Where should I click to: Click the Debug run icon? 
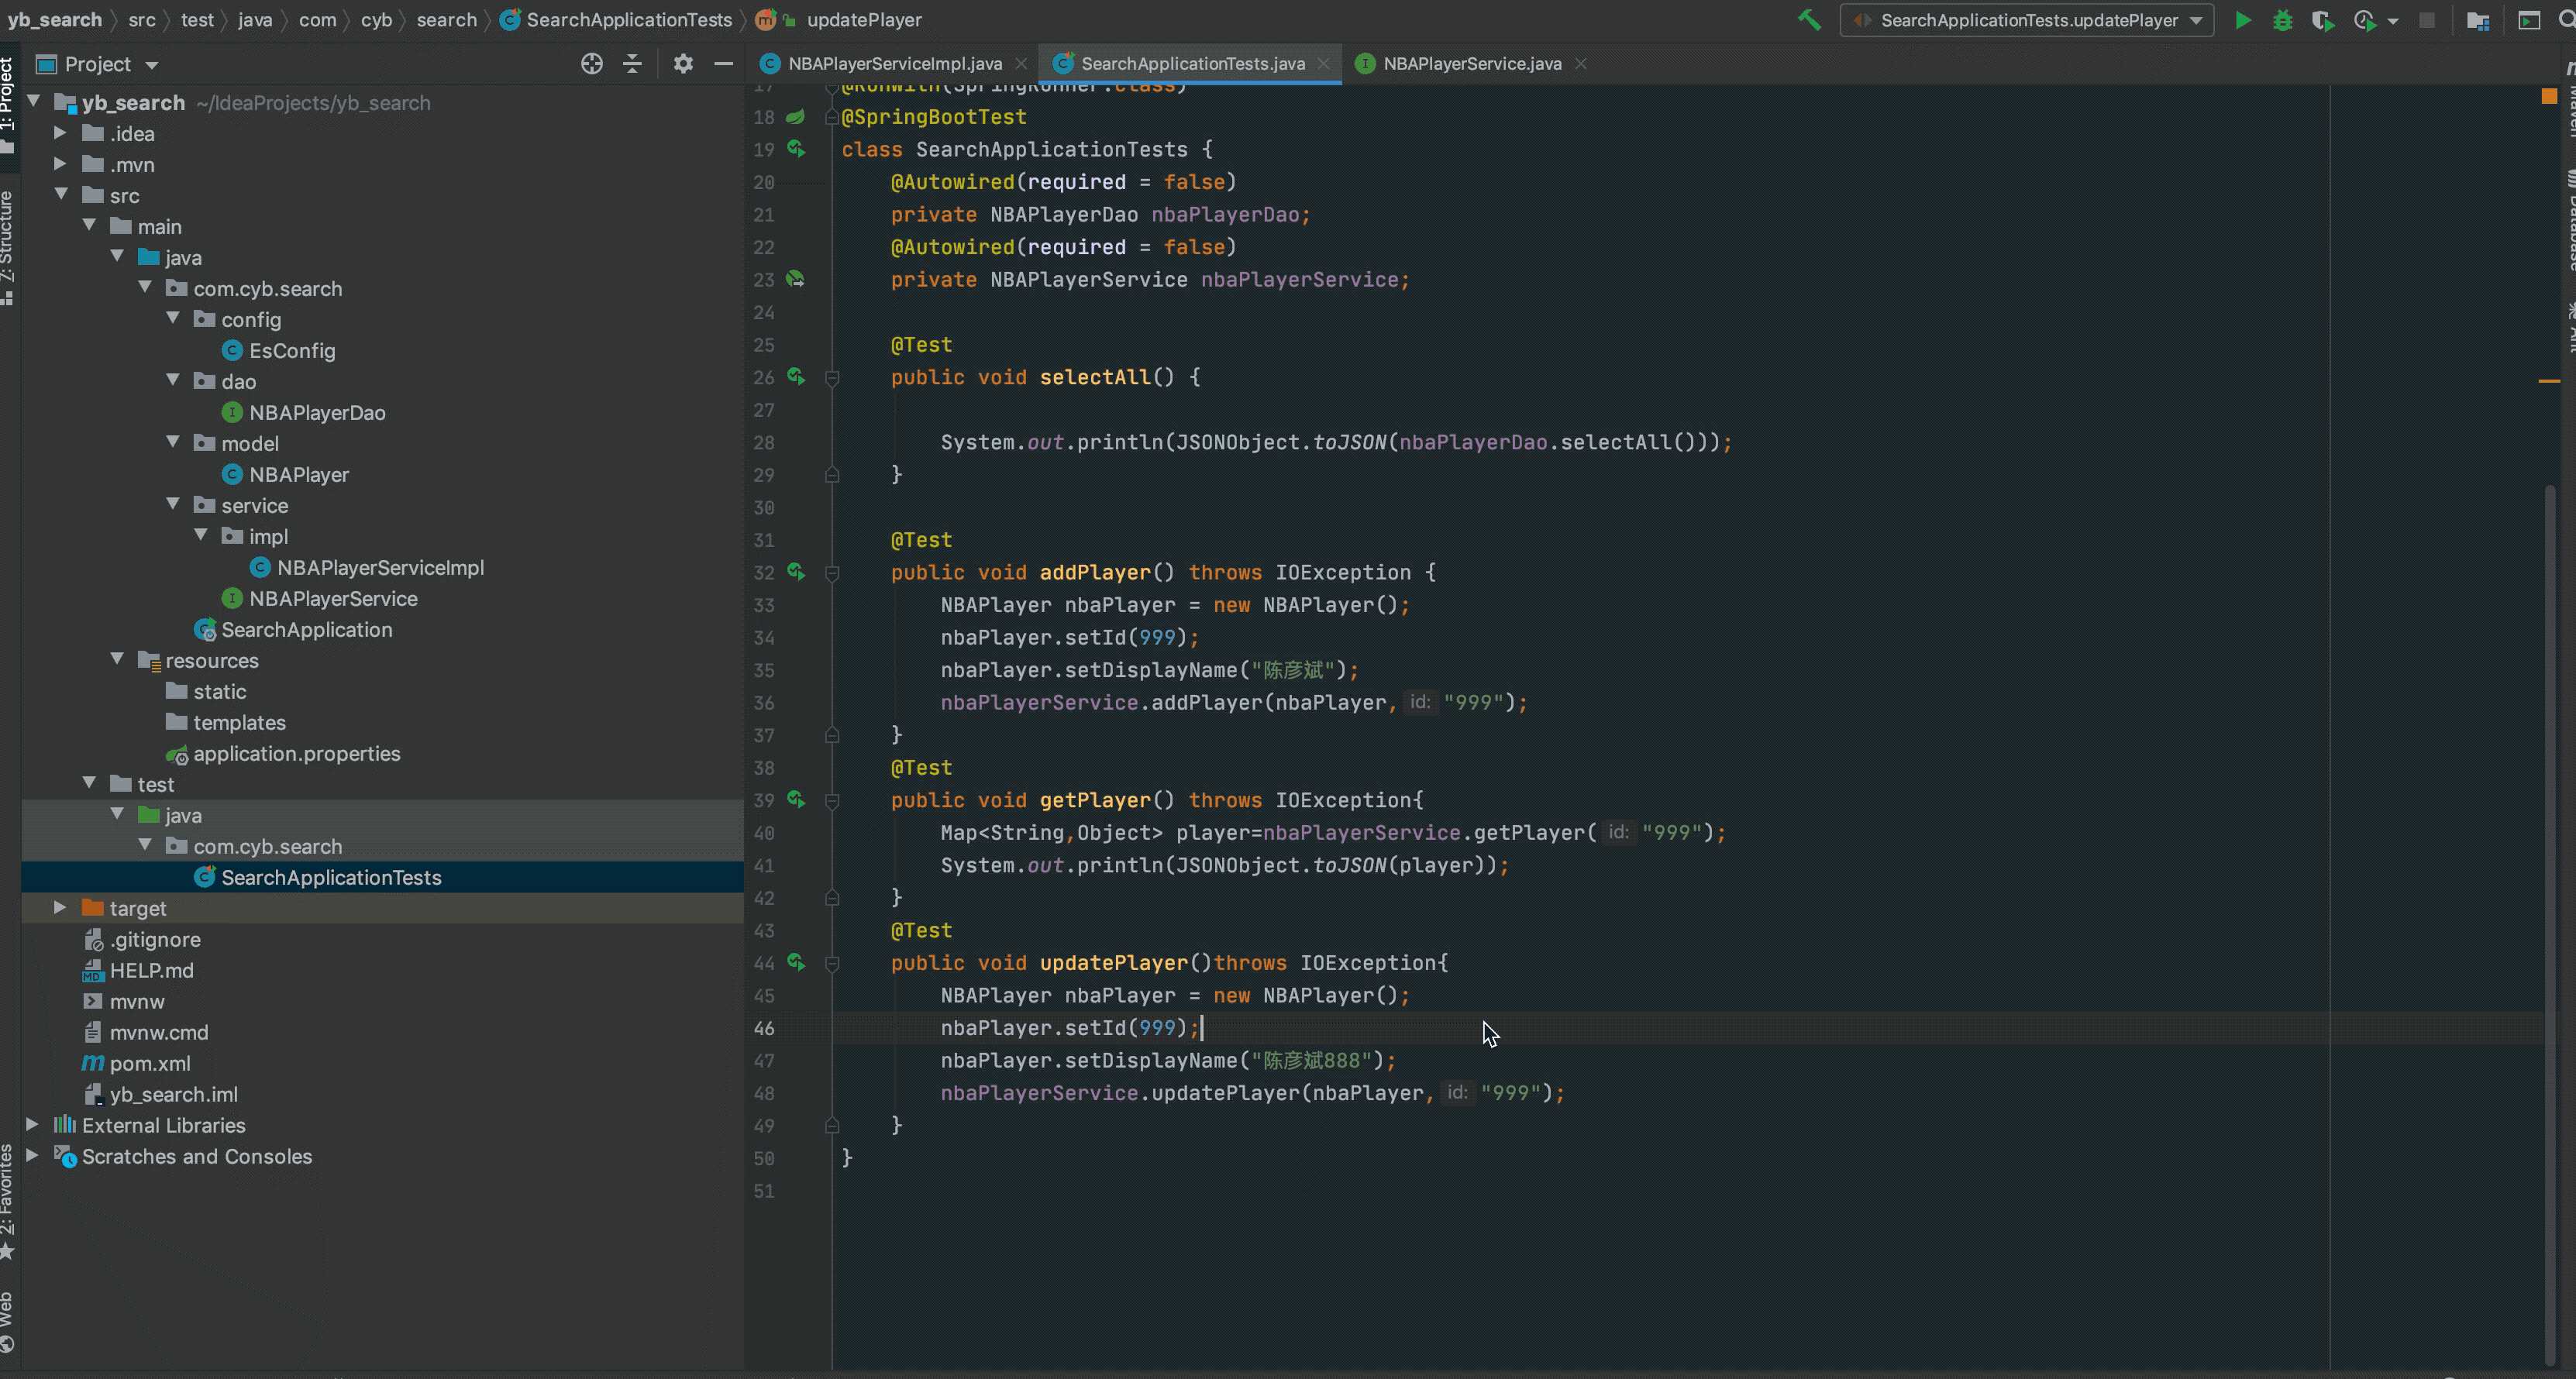tap(2282, 20)
